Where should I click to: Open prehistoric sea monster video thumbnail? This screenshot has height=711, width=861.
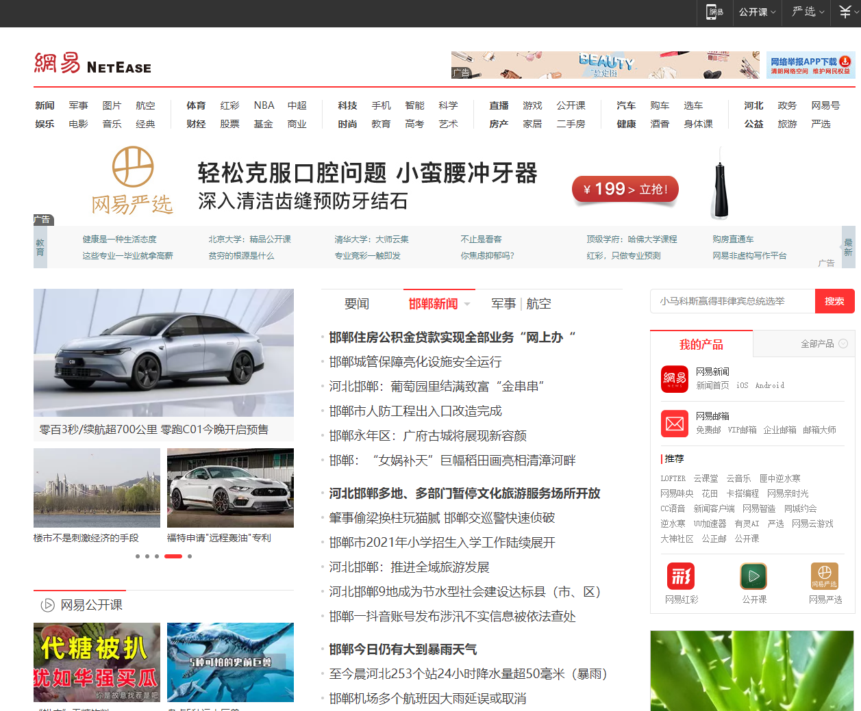(x=230, y=662)
